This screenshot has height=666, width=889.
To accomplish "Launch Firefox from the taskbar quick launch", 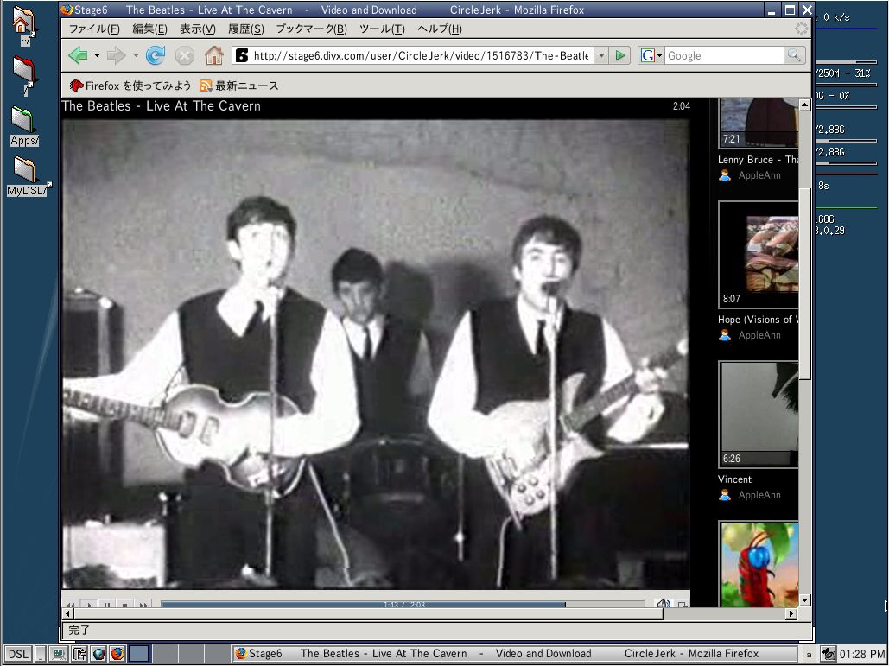I will pos(117,654).
